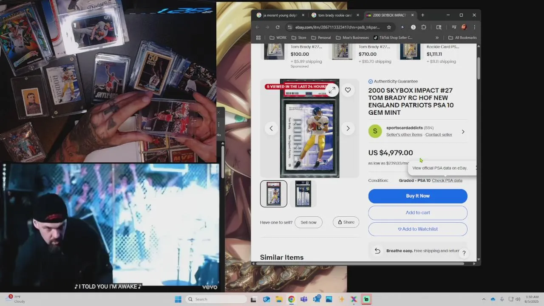This screenshot has width=544, height=306.
Task: Close the ja morant young dolph tab
Action: (x=303, y=15)
